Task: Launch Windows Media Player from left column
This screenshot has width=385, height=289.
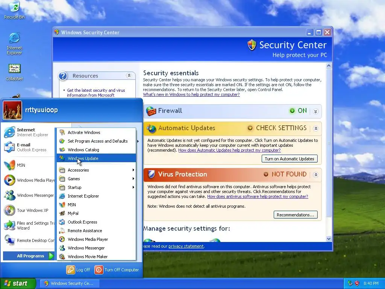Action: coord(29,180)
